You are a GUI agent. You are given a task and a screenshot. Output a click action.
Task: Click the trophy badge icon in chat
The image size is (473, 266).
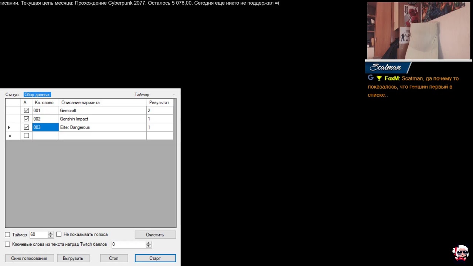379,78
